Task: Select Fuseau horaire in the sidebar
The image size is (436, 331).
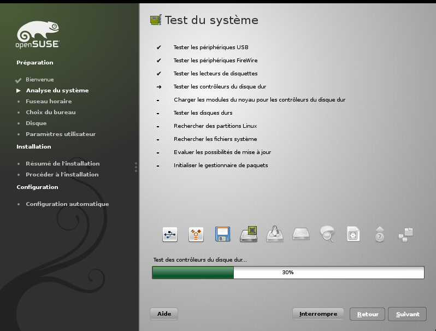Action: click(49, 101)
